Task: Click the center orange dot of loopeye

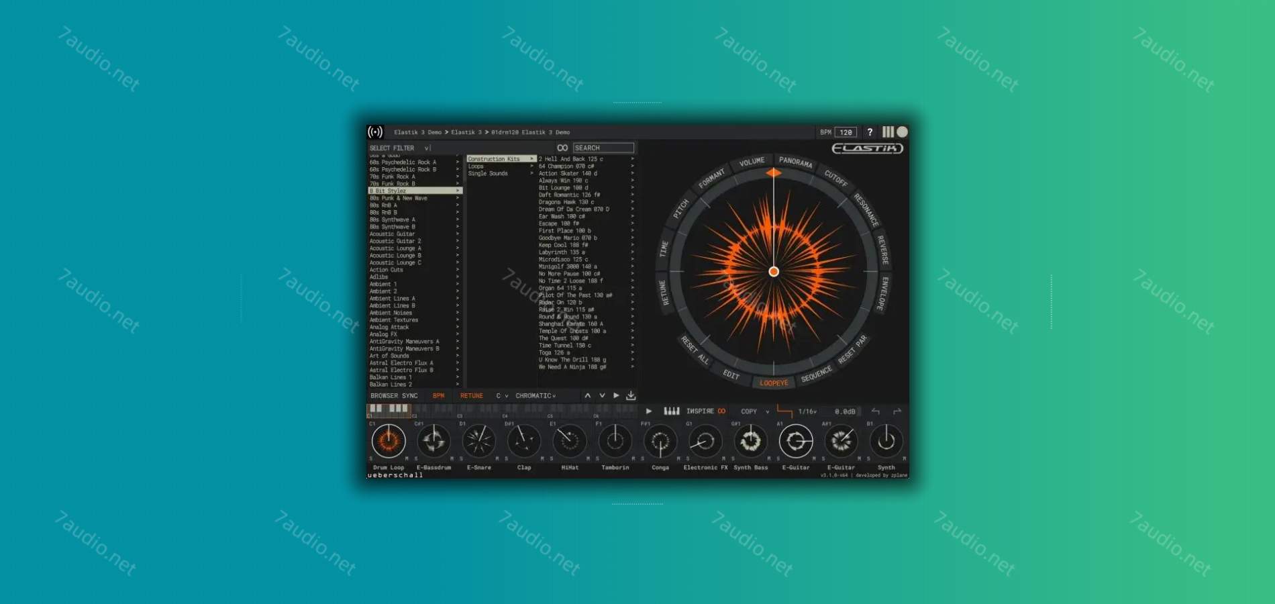Action: click(774, 272)
